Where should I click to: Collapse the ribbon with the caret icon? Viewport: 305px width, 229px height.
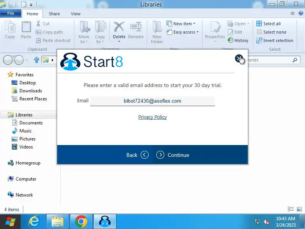coord(292,13)
